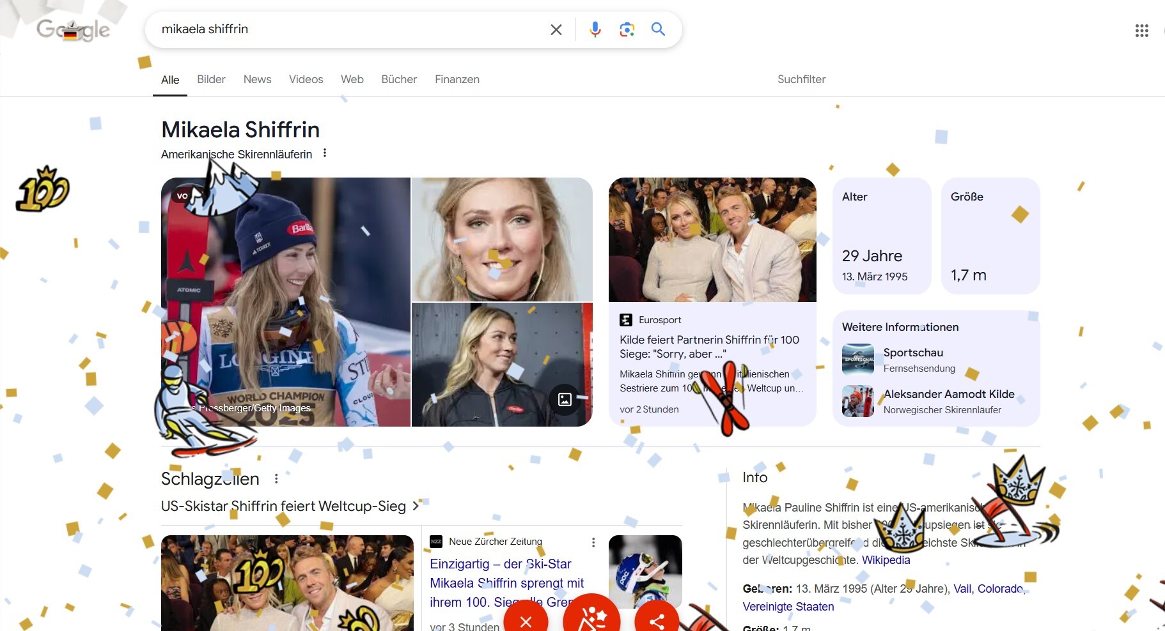
Task: Click the magnifying glass search icon
Action: click(x=658, y=29)
